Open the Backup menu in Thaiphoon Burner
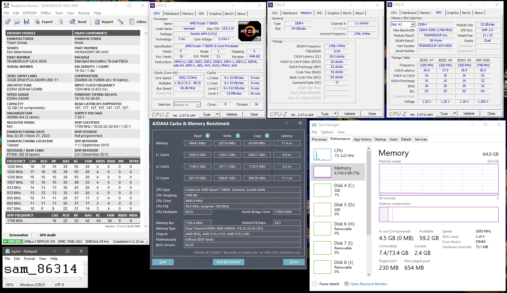 [x=84, y=13]
